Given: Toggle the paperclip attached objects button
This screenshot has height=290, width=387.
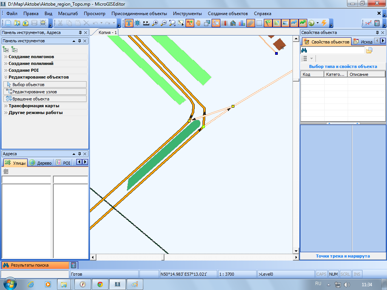Looking at the screenshot, I should (251, 23).
